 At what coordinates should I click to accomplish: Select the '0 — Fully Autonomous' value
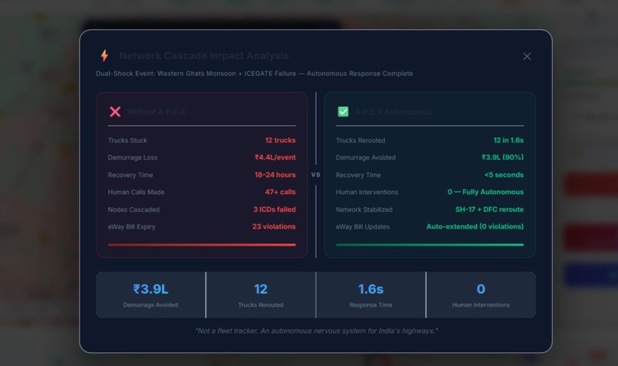pyautogui.click(x=485, y=192)
